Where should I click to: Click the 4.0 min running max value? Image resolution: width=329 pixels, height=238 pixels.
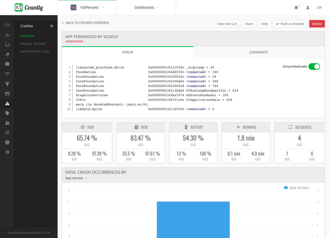(x=258, y=154)
